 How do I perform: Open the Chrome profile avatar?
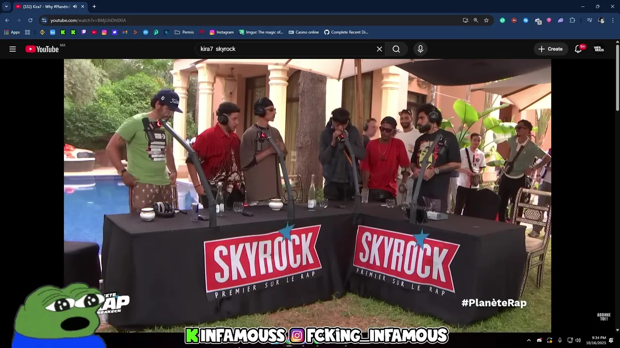[601, 20]
